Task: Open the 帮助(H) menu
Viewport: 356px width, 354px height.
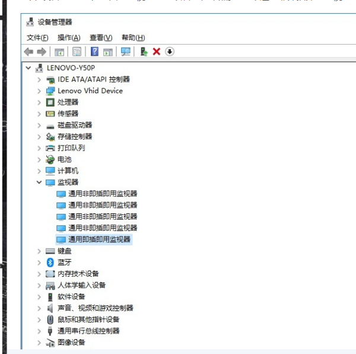Action: [x=133, y=37]
